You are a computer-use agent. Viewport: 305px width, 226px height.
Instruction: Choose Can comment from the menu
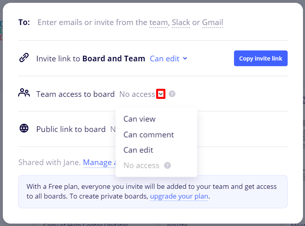coord(148,134)
